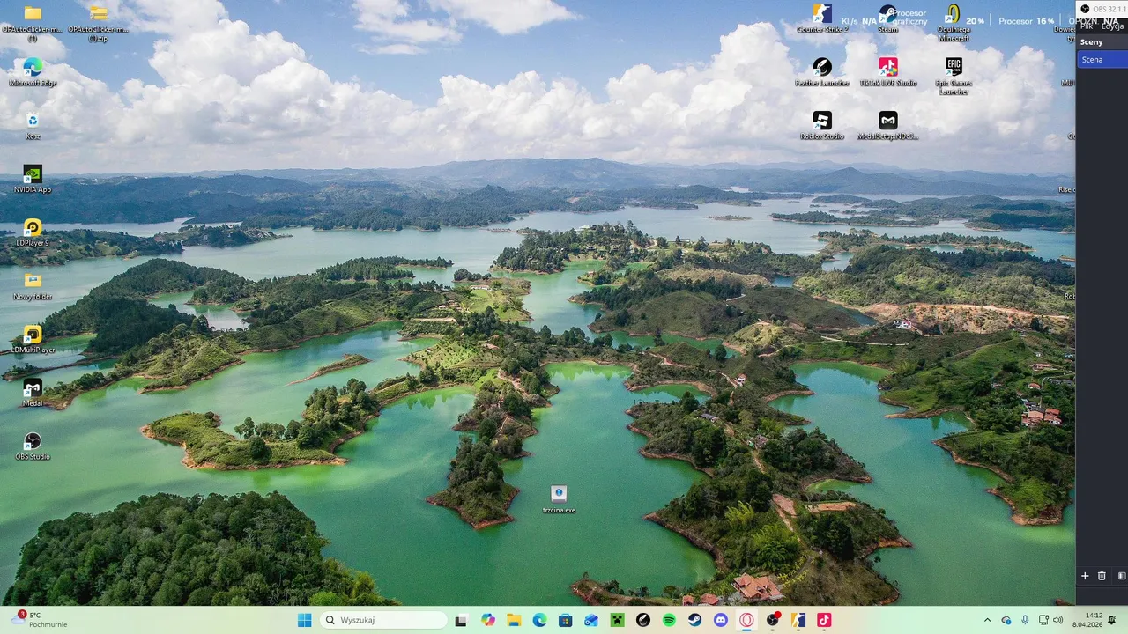Select the Nowy folder desktop icon

click(33, 285)
